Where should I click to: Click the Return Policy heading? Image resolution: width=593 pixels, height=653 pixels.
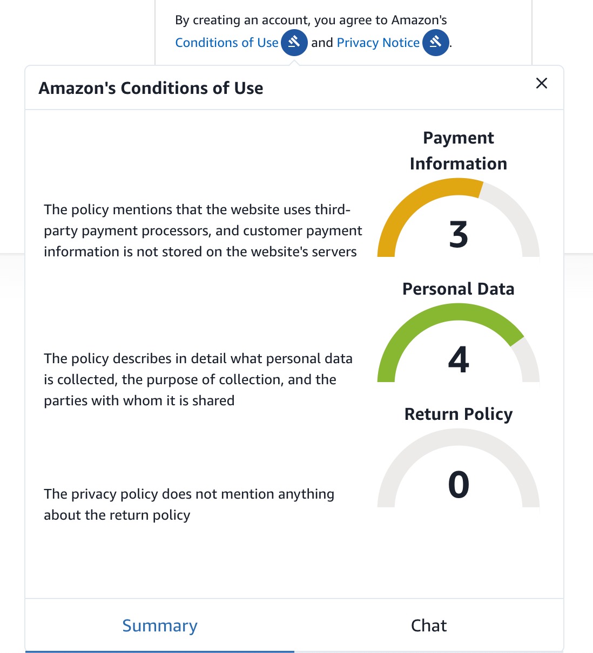tap(459, 414)
